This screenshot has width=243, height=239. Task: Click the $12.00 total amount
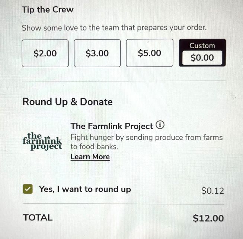tap(208, 218)
